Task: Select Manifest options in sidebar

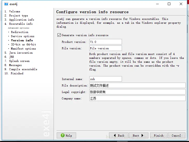Action: tap(23, 49)
